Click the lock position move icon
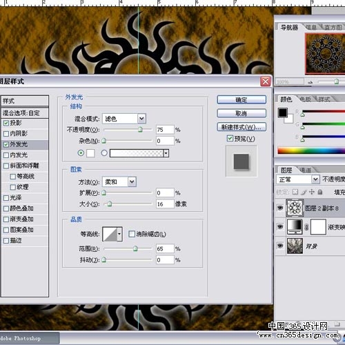345x345 pixels. (312, 192)
